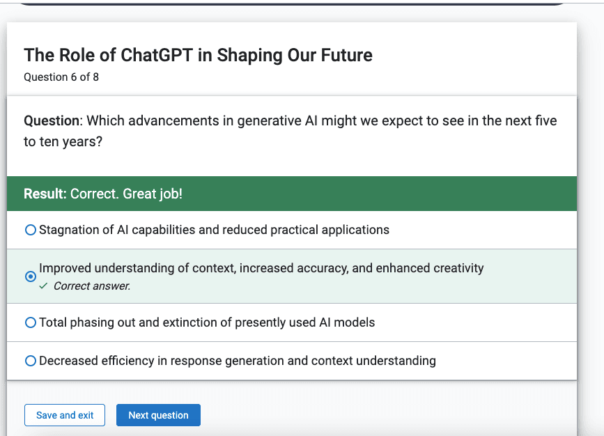Click the Save and exit button

coord(65,415)
